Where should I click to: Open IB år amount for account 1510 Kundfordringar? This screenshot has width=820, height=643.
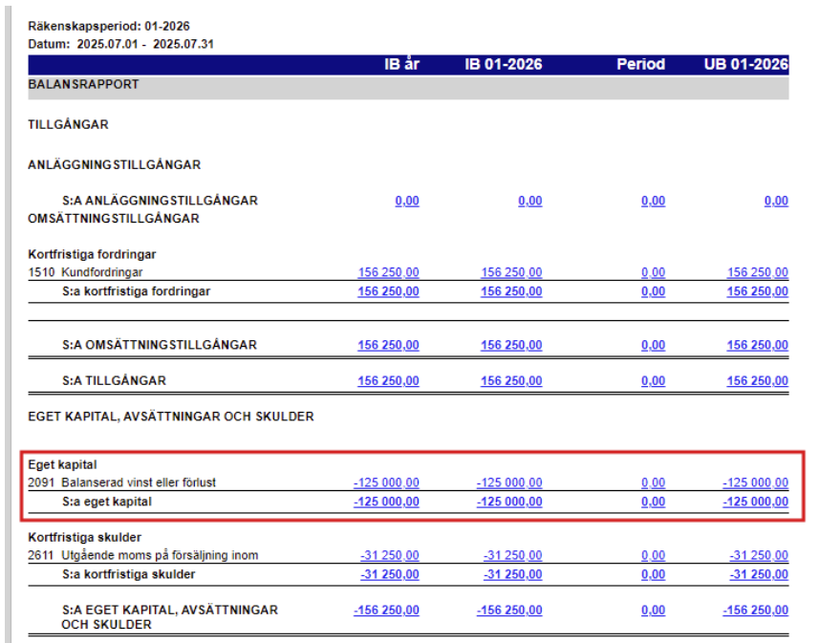coord(388,273)
